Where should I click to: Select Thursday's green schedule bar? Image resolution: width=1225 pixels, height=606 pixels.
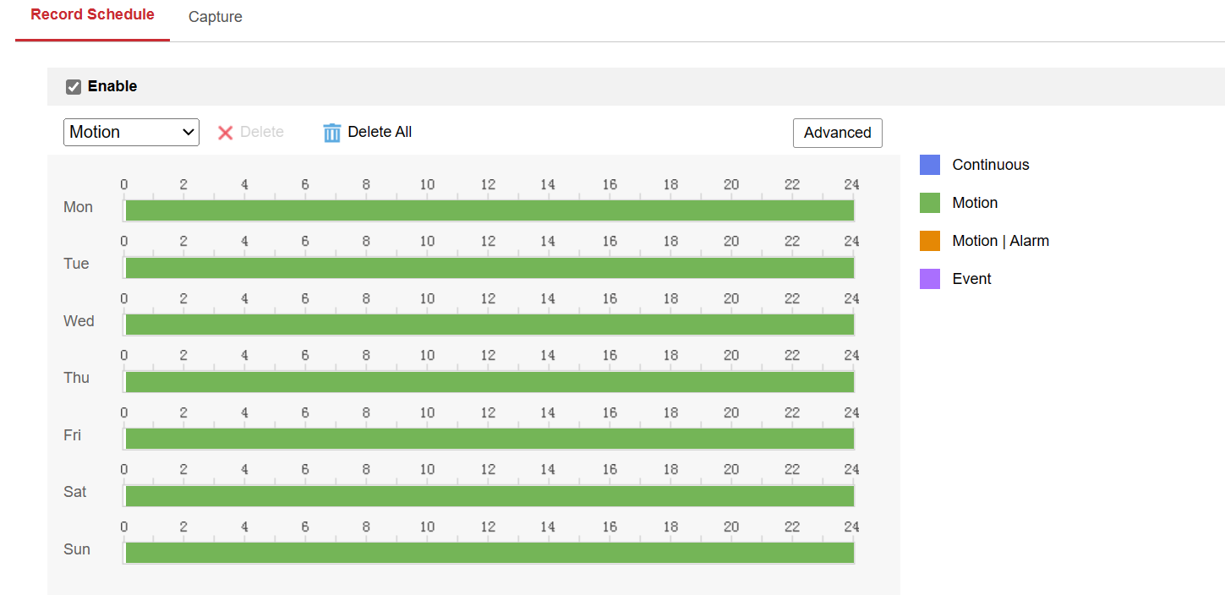tap(489, 382)
